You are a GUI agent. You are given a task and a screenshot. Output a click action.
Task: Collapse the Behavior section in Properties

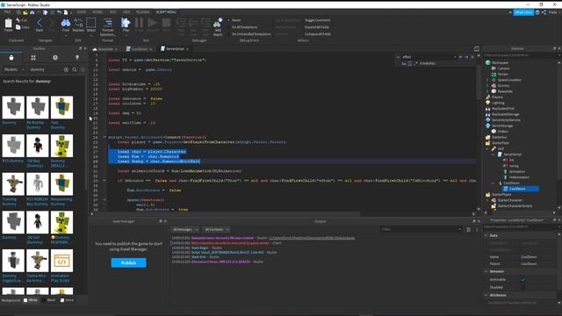(x=486, y=271)
